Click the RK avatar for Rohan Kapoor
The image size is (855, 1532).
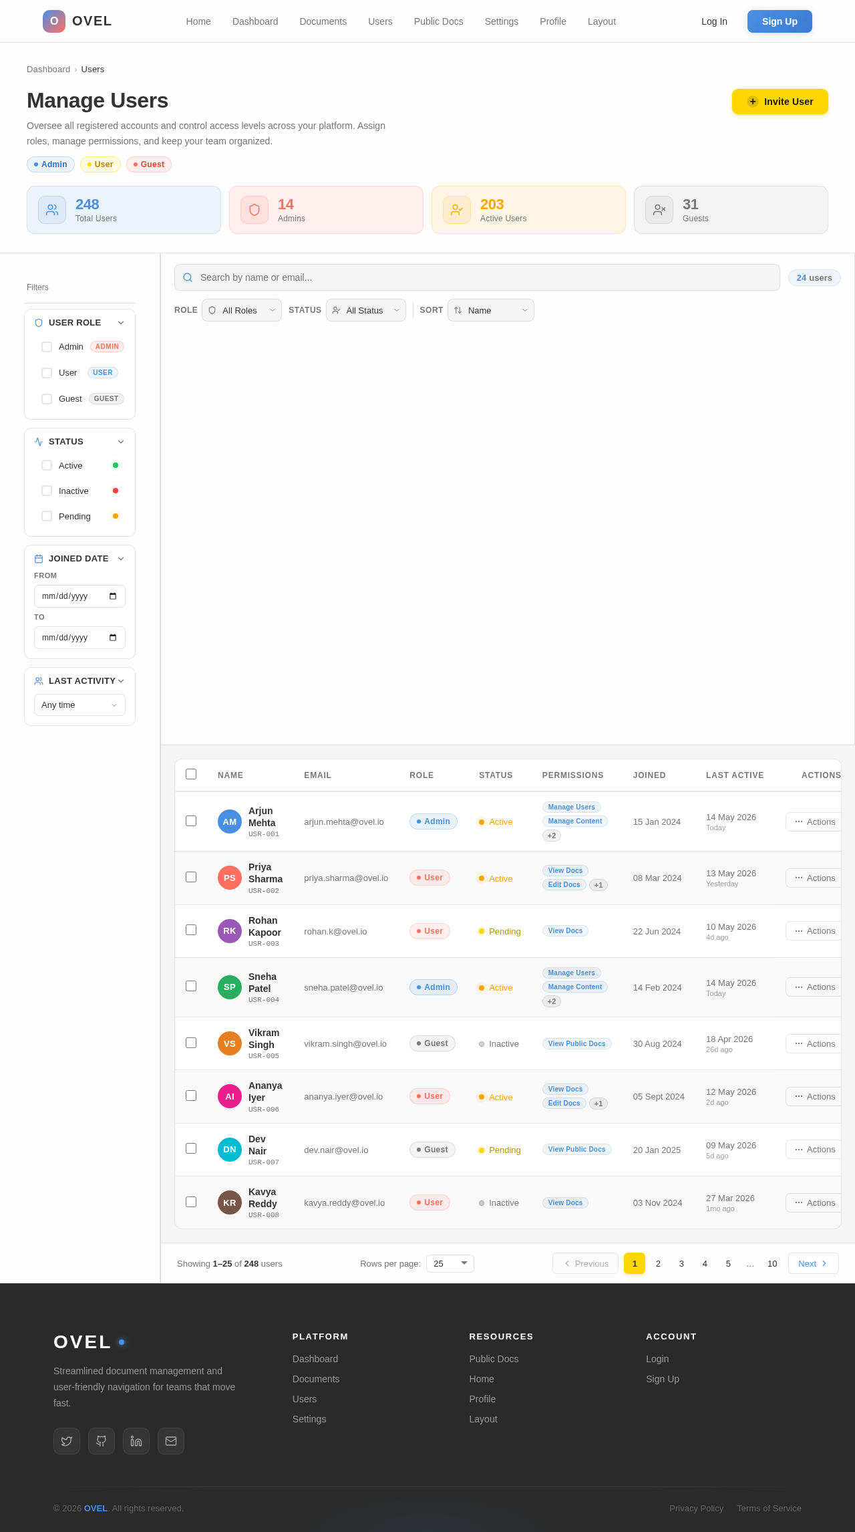[x=230, y=931]
